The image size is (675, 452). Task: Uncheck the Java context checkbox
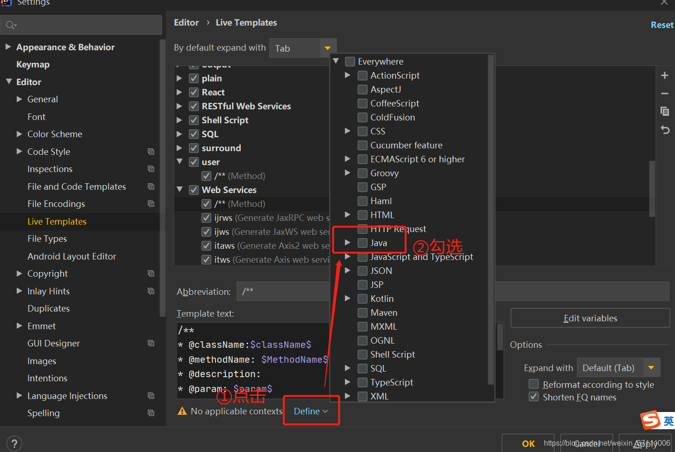pos(362,242)
